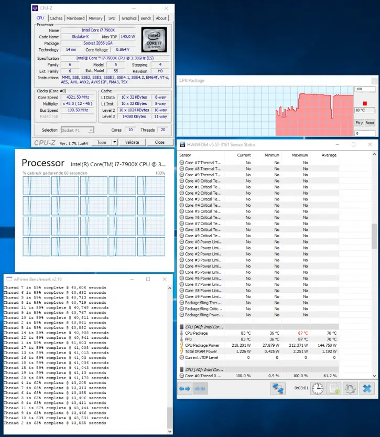Switch to the Caches tab in CPU-Z

(x=56, y=18)
